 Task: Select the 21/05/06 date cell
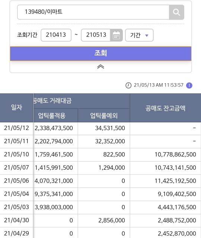[x=16, y=181]
